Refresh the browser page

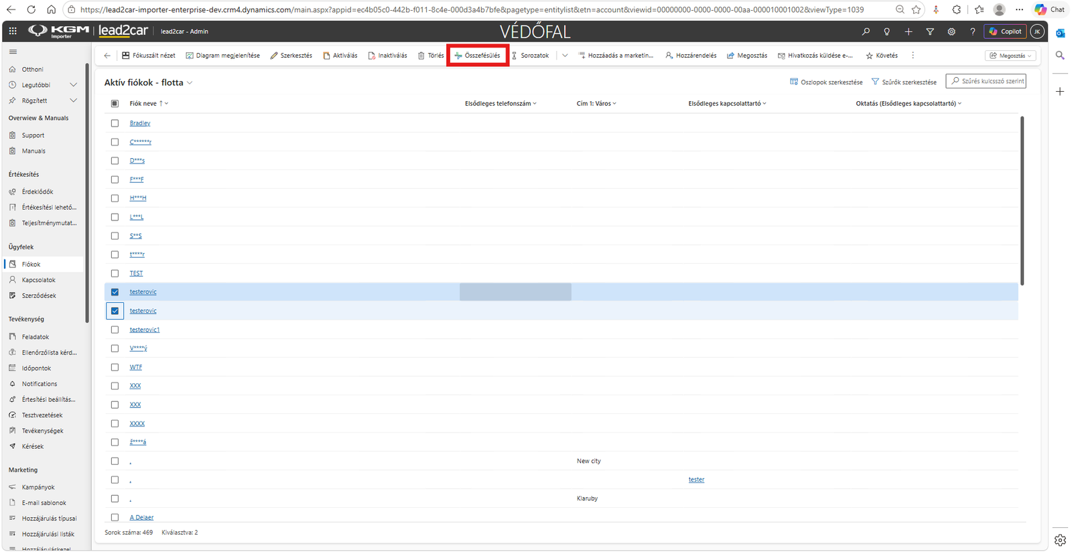(31, 9)
